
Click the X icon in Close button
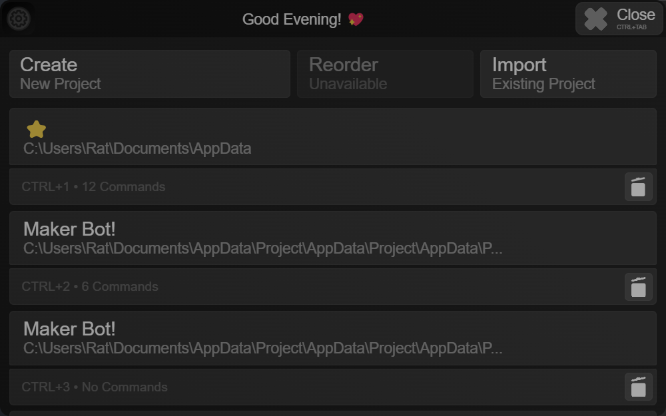(x=595, y=19)
